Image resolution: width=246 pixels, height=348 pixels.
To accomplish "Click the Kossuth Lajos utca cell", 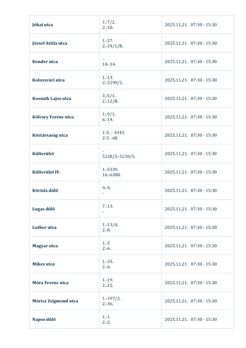I will [52, 99].
